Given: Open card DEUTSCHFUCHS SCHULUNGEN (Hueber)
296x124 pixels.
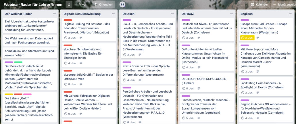Looking at the screenshot, I should (x=207, y=82).
